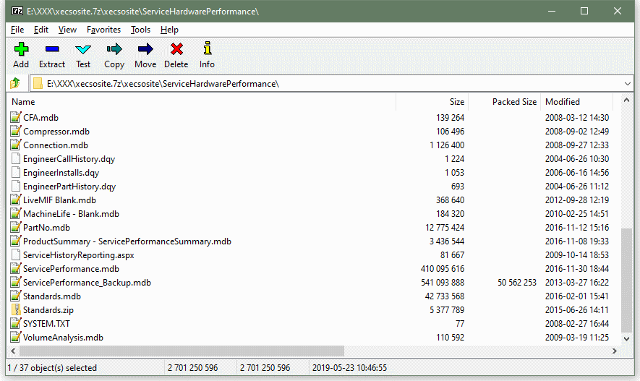Click the red Delete toolbar icon

tap(176, 49)
